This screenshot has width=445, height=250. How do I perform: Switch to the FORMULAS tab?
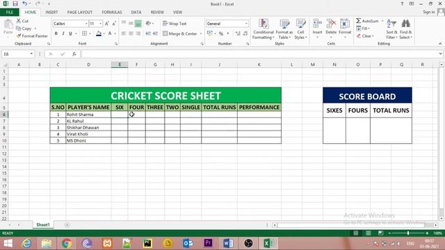tap(112, 12)
